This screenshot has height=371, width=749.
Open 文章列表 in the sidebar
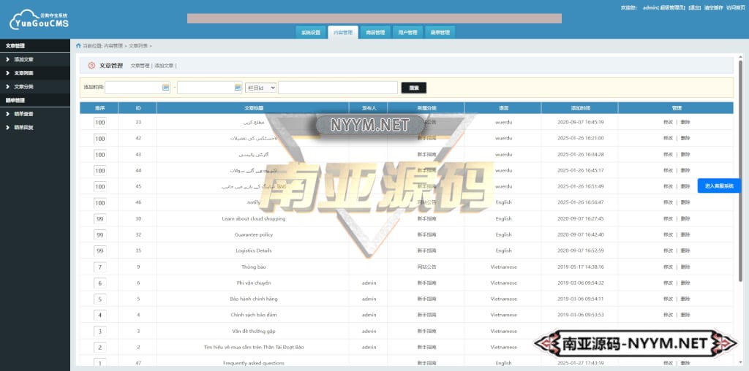[x=23, y=73]
